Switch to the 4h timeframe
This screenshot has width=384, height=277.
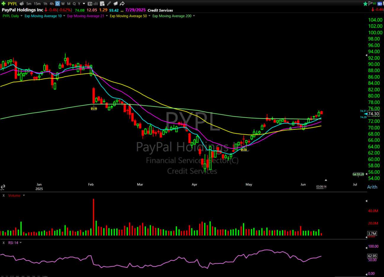pos(52,4)
